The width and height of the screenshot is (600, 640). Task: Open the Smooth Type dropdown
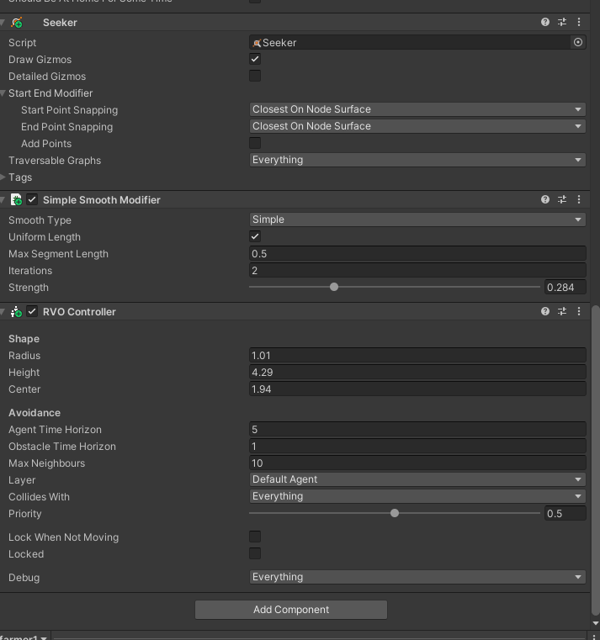pos(417,220)
